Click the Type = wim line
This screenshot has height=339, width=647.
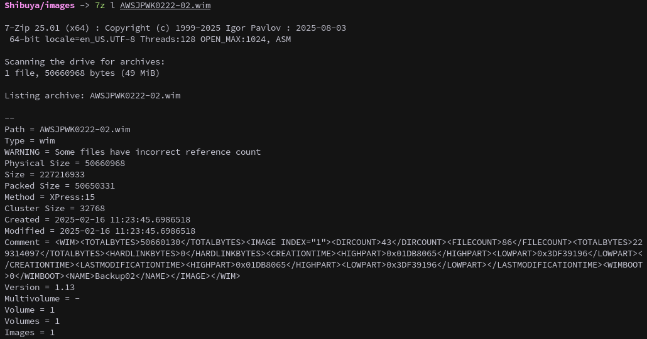point(30,141)
